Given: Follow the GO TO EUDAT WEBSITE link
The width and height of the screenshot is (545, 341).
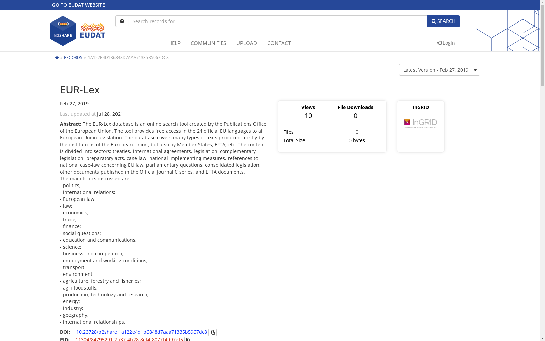Looking at the screenshot, I should (x=78, y=5).
